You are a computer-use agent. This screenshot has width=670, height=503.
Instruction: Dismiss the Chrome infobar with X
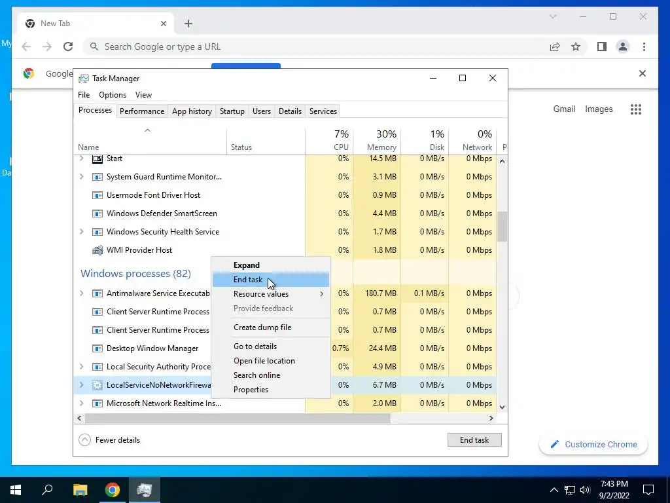click(643, 73)
